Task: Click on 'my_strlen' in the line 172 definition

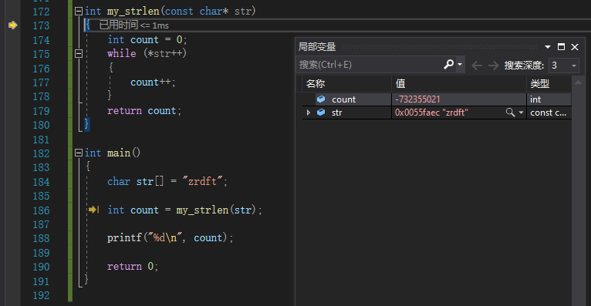Action: 133,12
